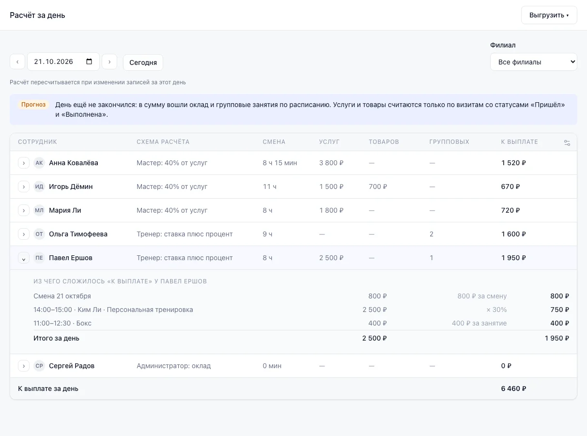Click the daily total 6 460 ₽
This screenshot has height=436, width=587.
click(513, 389)
